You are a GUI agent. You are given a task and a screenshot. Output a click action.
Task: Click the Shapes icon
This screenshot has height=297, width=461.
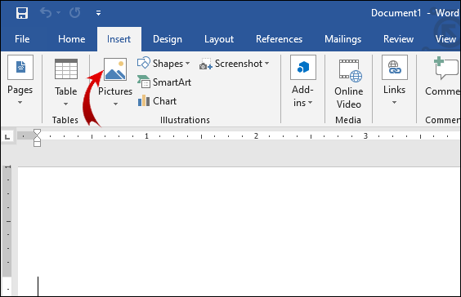pyautogui.click(x=144, y=63)
